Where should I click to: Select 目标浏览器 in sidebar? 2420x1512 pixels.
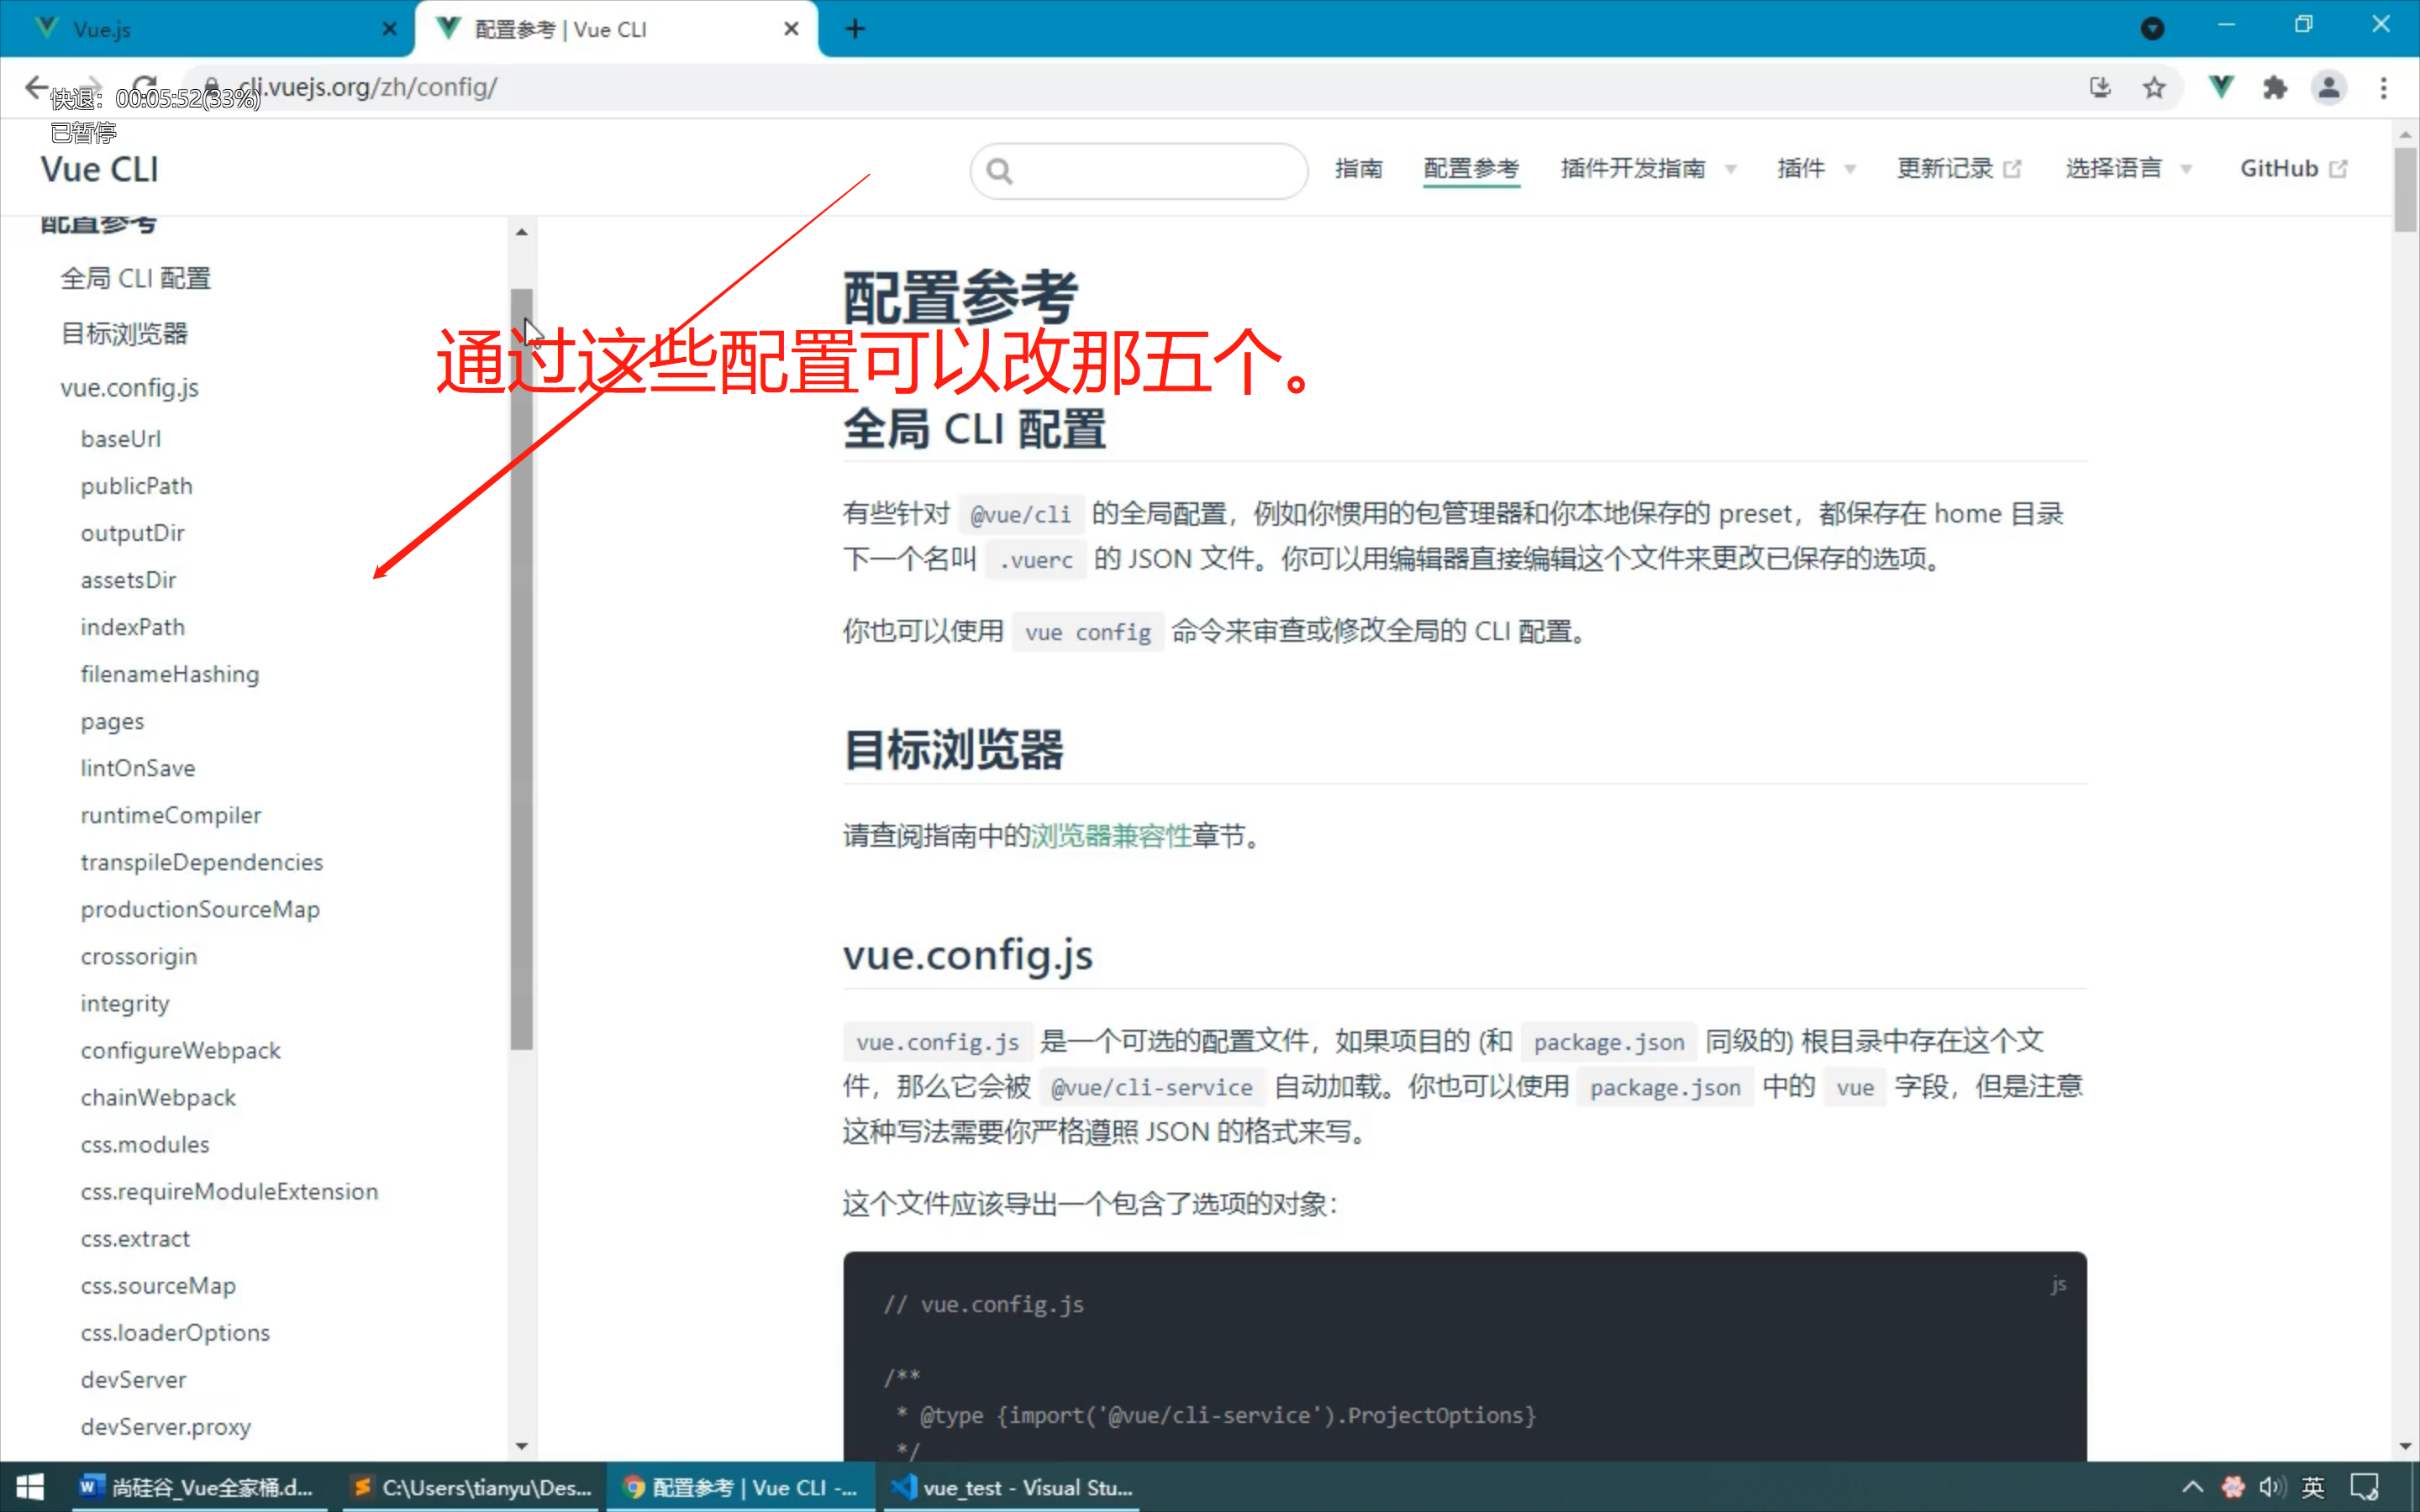(124, 334)
